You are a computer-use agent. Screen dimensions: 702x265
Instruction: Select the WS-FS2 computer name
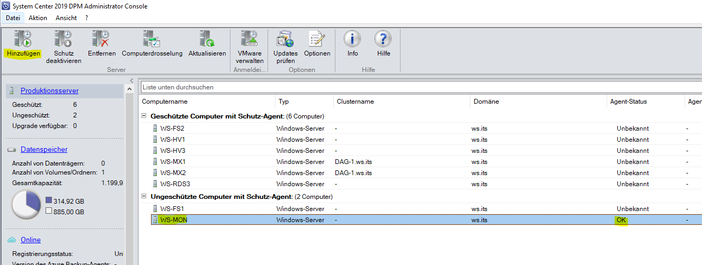point(172,129)
